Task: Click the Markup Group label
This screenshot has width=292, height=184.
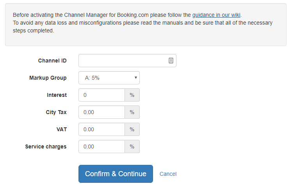Action: click(x=48, y=78)
